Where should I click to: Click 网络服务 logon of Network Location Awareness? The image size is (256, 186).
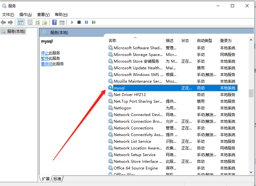point(228,148)
